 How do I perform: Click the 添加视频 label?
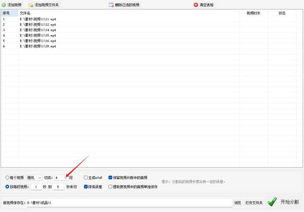(x=14, y=5)
